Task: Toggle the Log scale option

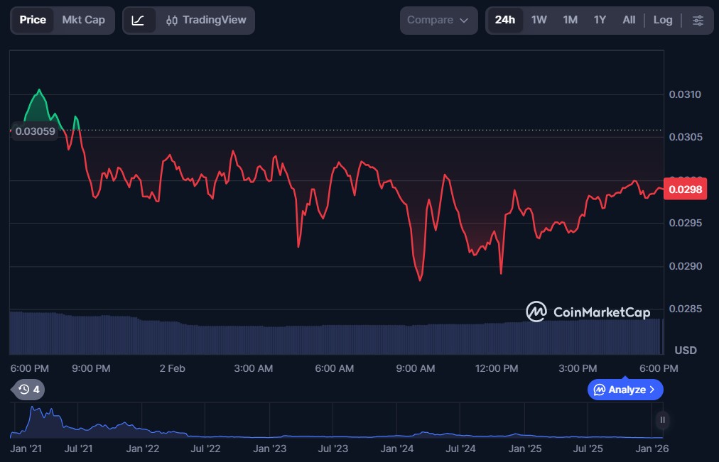Action: tap(662, 20)
